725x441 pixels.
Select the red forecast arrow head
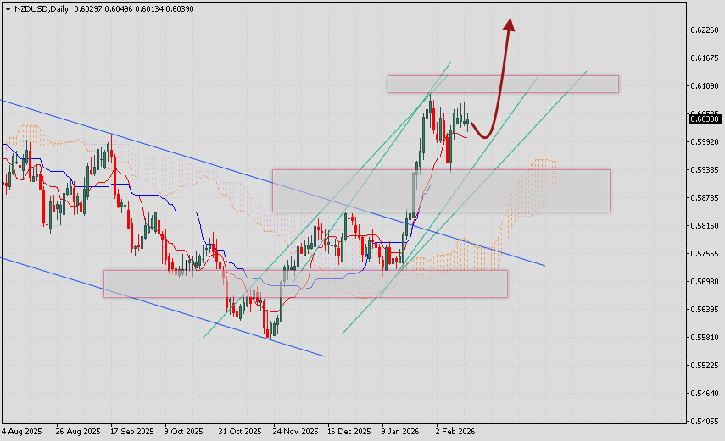[x=509, y=25]
